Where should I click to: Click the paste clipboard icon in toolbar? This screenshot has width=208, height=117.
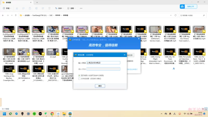click(30, 8)
